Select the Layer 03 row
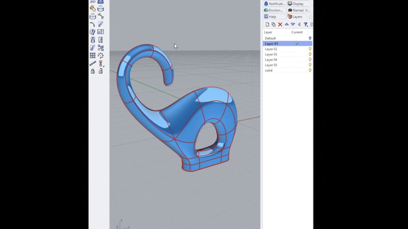Viewport: 408px width, 229px height. [288, 54]
